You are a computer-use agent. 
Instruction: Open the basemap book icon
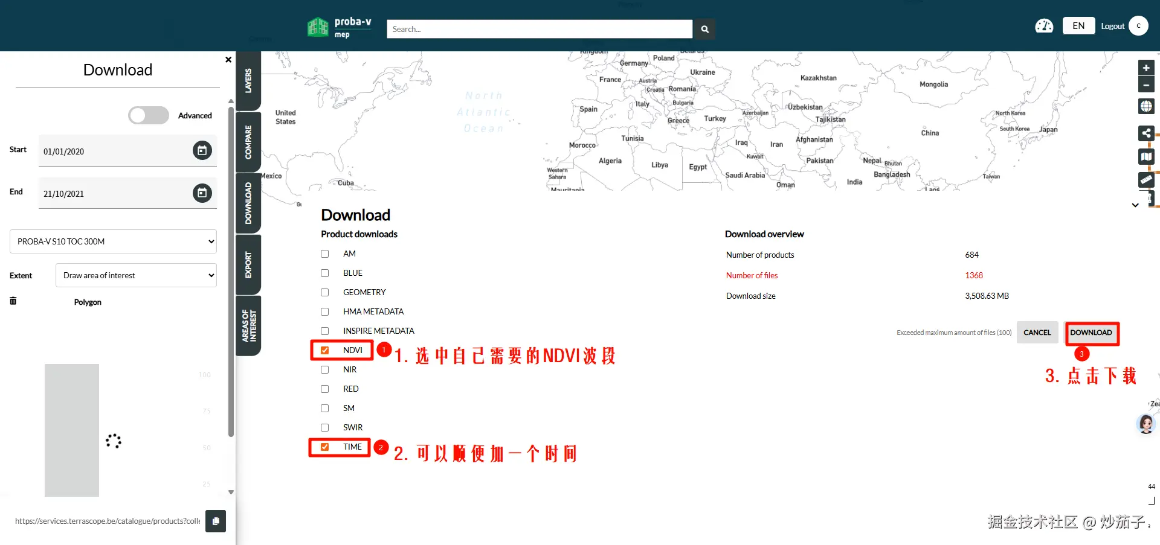click(x=1146, y=157)
